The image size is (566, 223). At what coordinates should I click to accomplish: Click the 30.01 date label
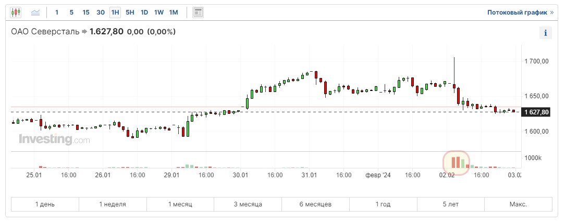coord(240,175)
